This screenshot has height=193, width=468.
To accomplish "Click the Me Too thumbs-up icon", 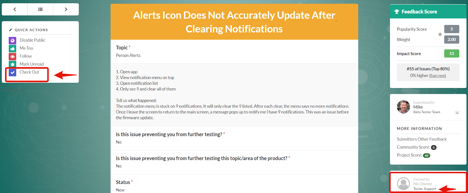I will pyautogui.click(x=13, y=48).
